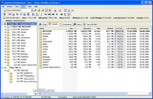This screenshot has height=99, width=153.
Task: Open the View menu
Action: coord(17,7)
